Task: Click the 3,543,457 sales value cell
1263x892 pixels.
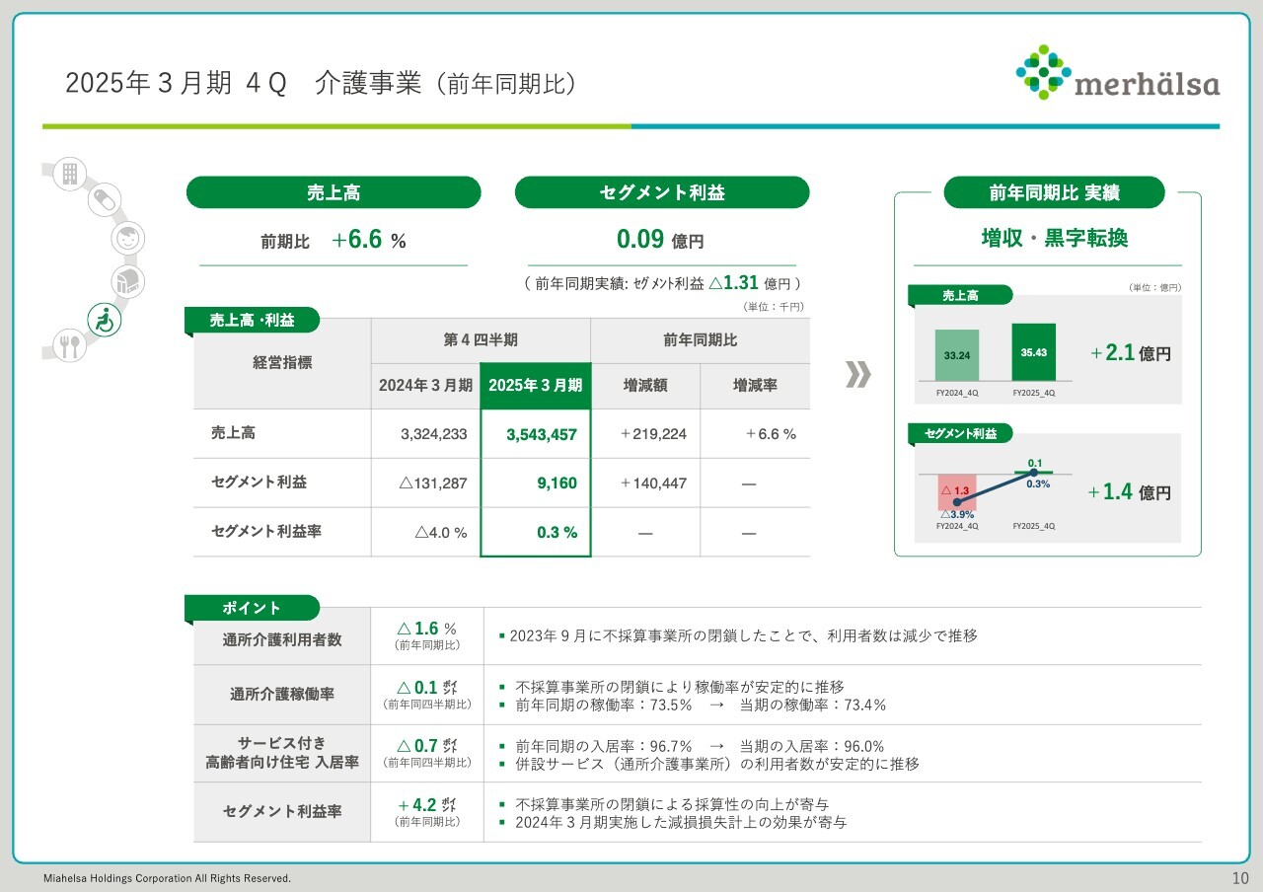Action: click(536, 434)
